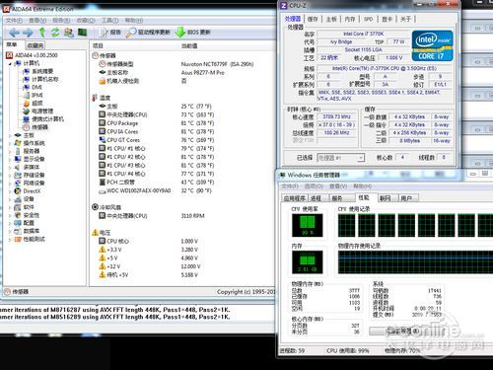Switch to the 主板 mainboard tab in CPU-Z
Screen dimensions: 493x370
[x=331, y=19]
